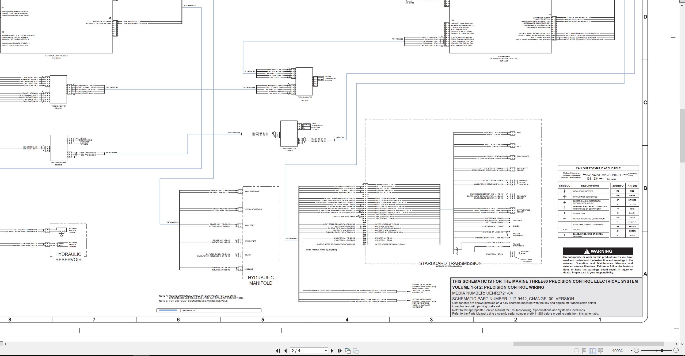Click the CALLOUT FORMAT IF APPLICABLE header
685x356 pixels.
[x=598, y=168]
